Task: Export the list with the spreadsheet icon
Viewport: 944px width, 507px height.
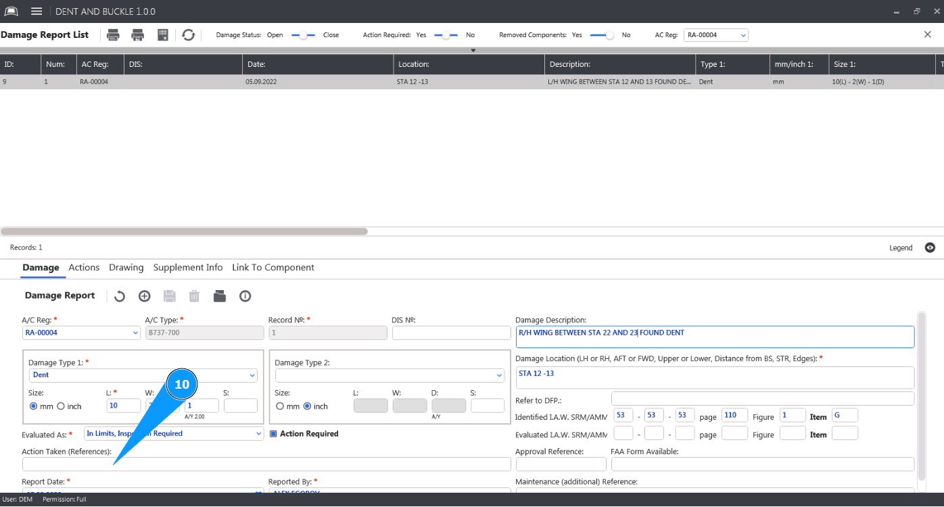Action: [x=163, y=35]
